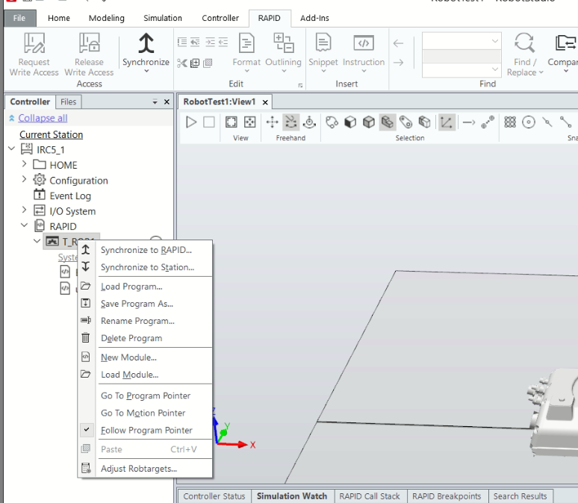
Task: Choose Synchronize to RAPID menu entry
Action: coord(146,250)
